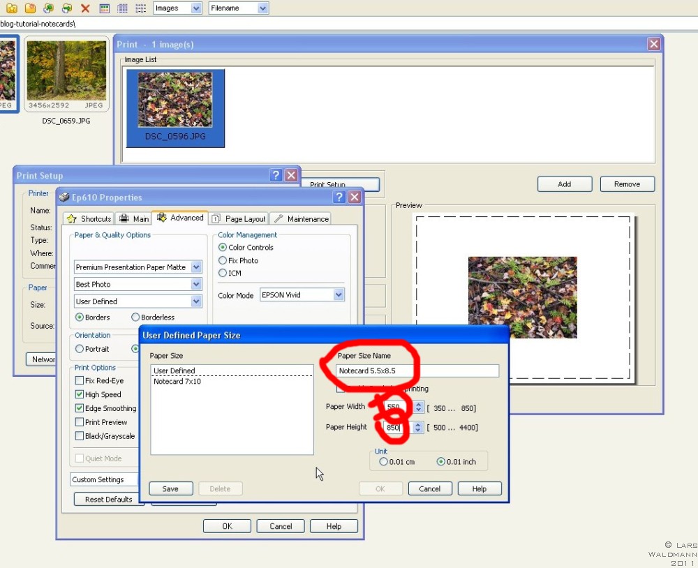
Task: Click the move-to-folder icon in toolbar
Action: 67,8
